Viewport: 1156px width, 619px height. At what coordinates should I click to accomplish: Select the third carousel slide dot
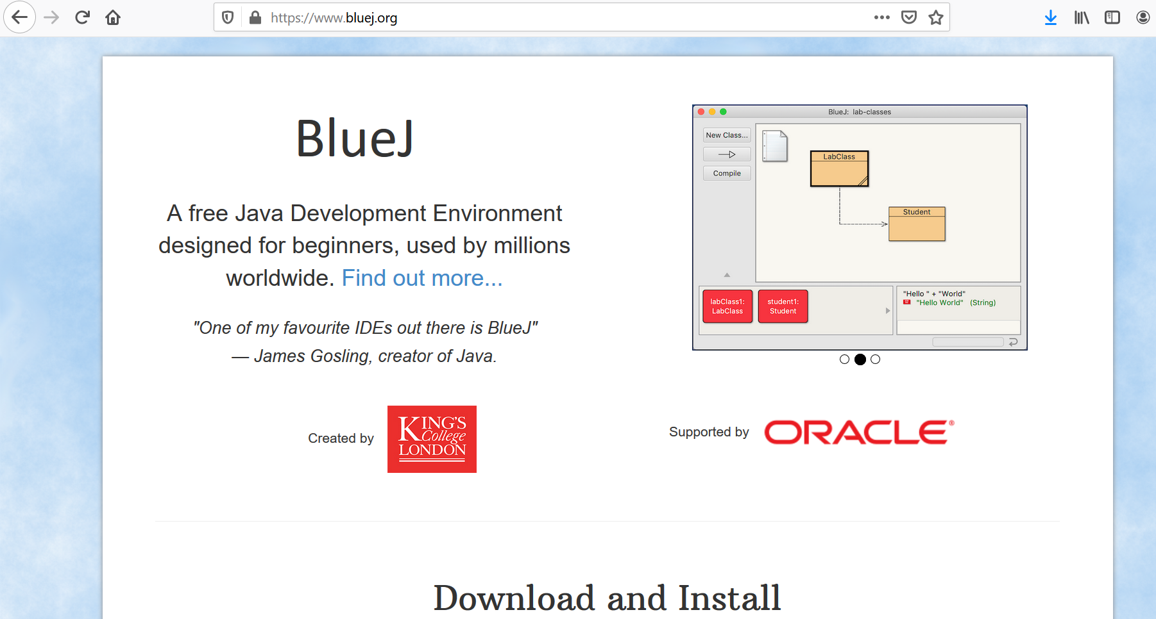click(x=876, y=359)
